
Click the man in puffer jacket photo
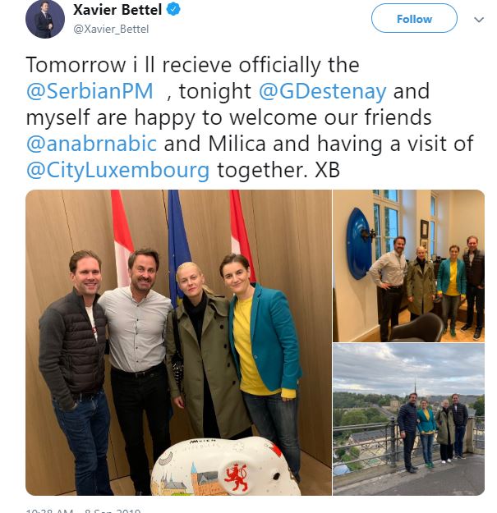(x=77, y=369)
